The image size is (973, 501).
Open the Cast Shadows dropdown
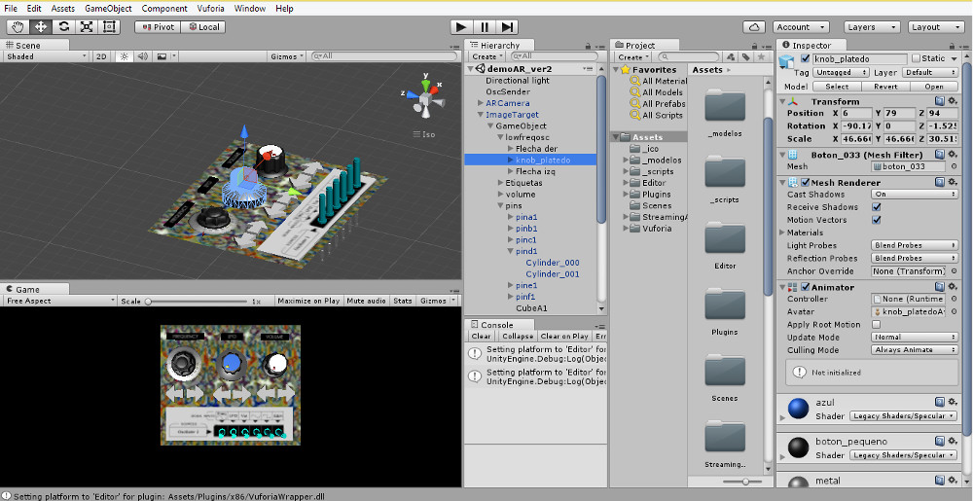tap(914, 195)
